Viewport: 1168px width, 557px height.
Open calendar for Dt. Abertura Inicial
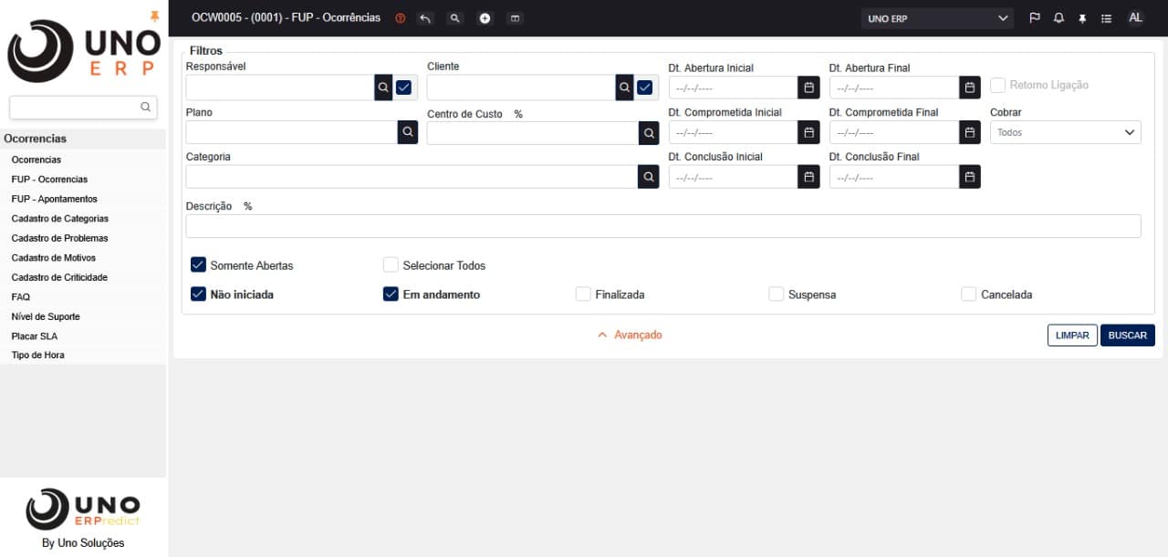tap(808, 88)
